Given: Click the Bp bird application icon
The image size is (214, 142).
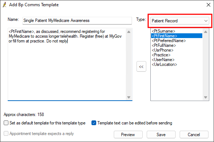Looking at the screenshot, I should click(x=5, y=5).
